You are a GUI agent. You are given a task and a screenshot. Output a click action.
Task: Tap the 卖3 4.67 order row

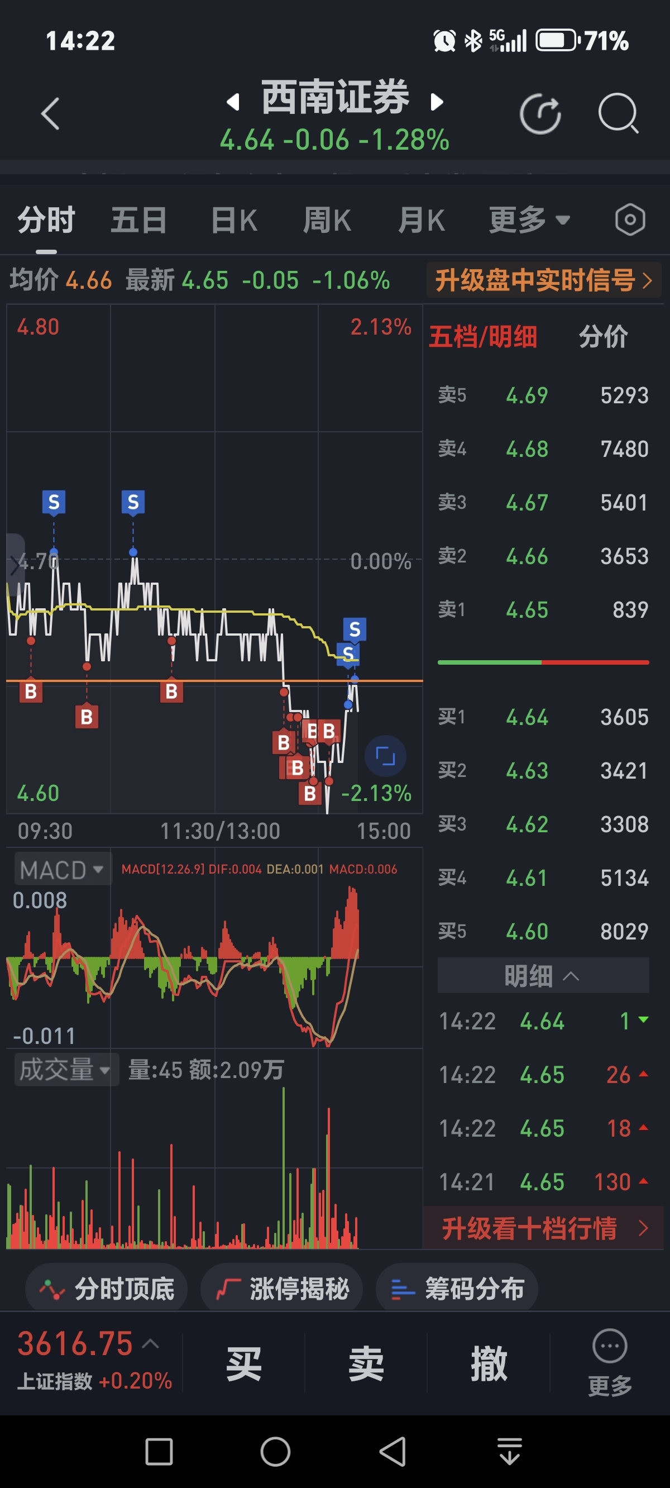[543, 503]
